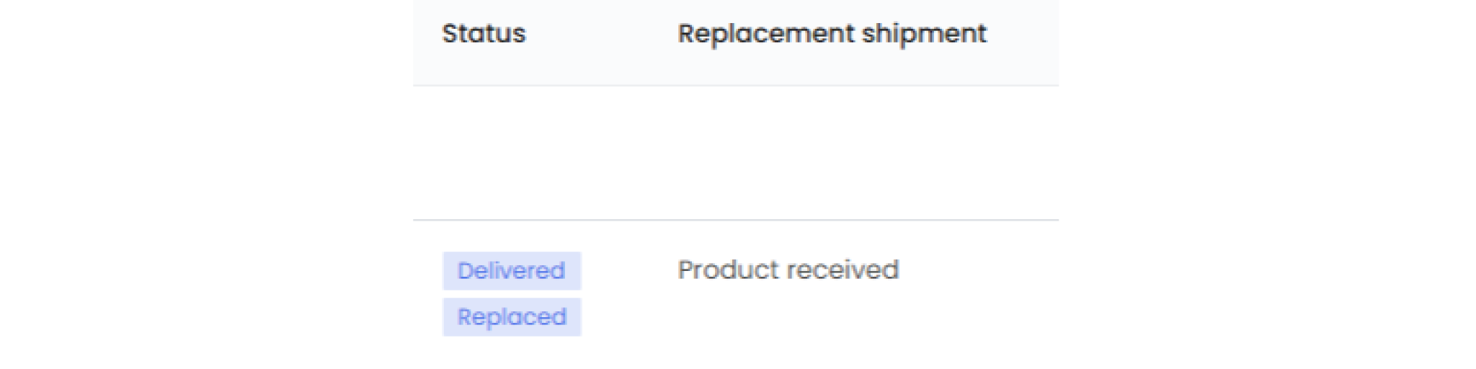The height and width of the screenshot is (369, 1476).
Task: Select the Replaced status badge
Action: tap(512, 317)
